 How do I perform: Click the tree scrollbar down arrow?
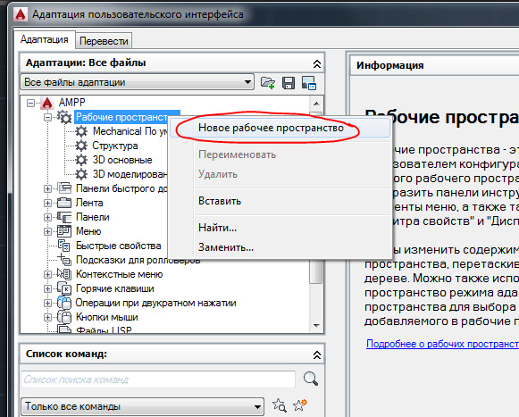point(316,326)
